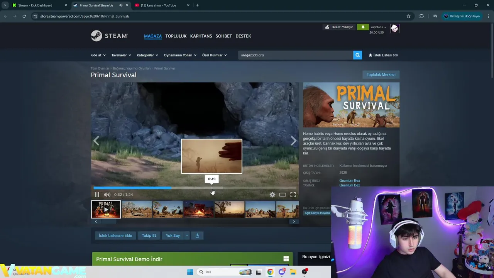This screenshot has width=494, height=278.
Task: Reload the page
Action: pos(24,16)
